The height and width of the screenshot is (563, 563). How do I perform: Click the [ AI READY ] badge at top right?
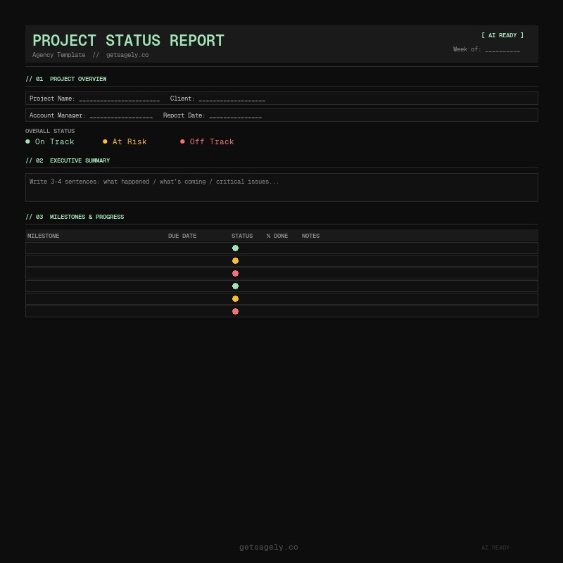[x=502, y=35]
